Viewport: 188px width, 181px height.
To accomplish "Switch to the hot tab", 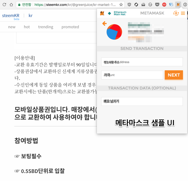I will click(x=27, y=27).
